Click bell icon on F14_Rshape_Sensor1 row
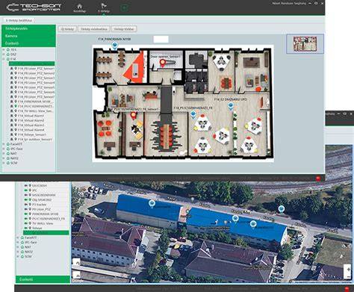The width and height of the screenshot is (354, 292). [x=11, y=134]
